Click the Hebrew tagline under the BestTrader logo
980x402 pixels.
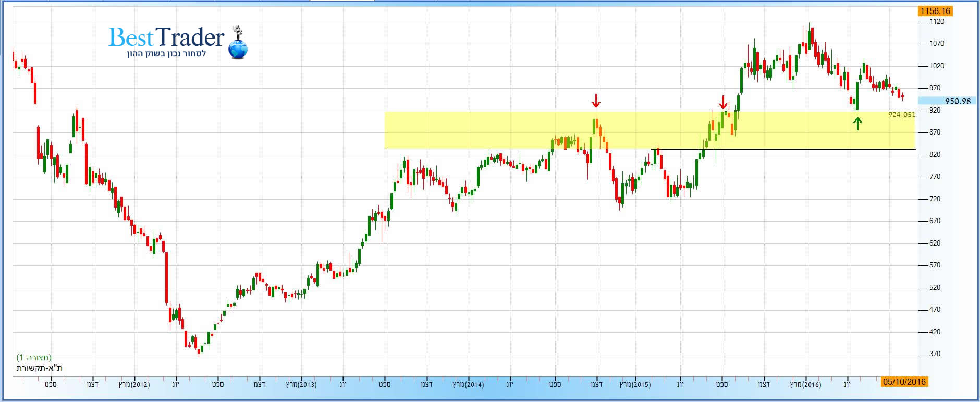[x=166, y=54]
